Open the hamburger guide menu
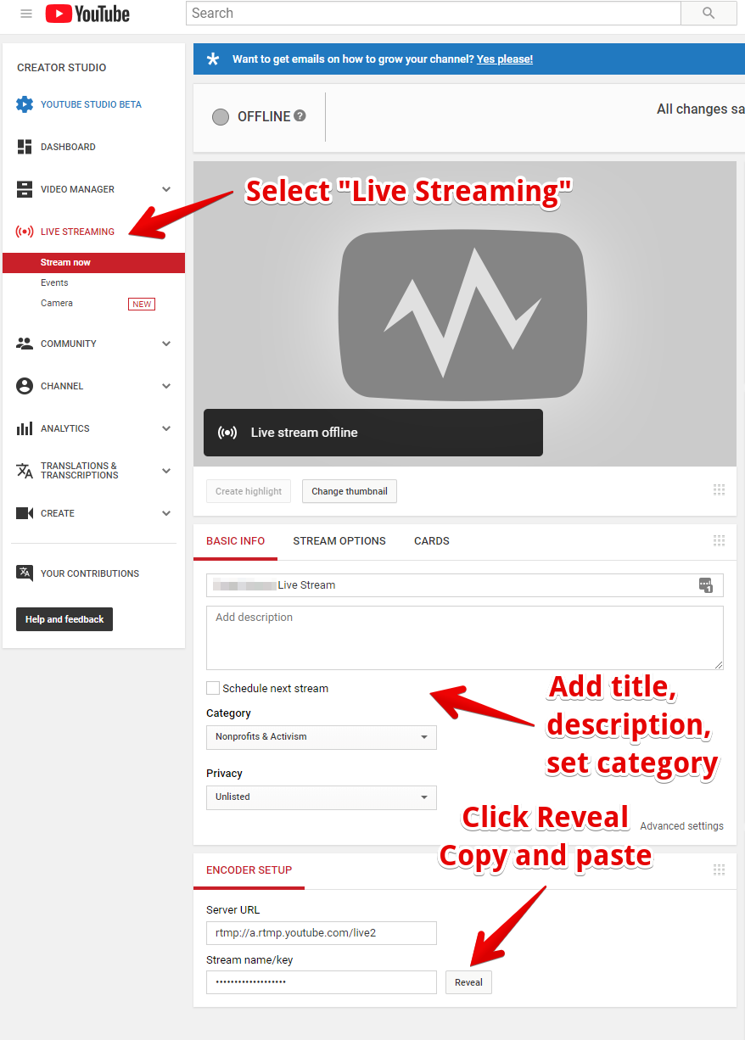Viewport: 745px width, 1040px height. coord(26,14)
